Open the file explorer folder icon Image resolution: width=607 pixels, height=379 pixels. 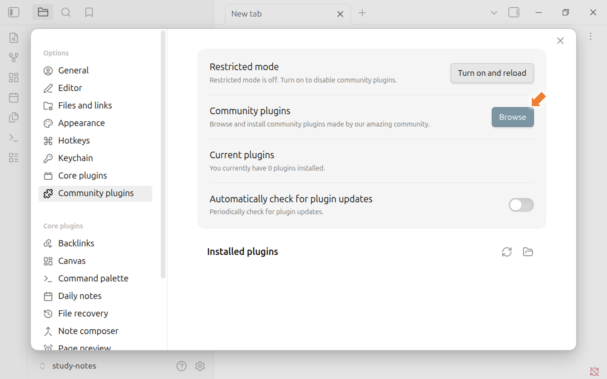43,12
